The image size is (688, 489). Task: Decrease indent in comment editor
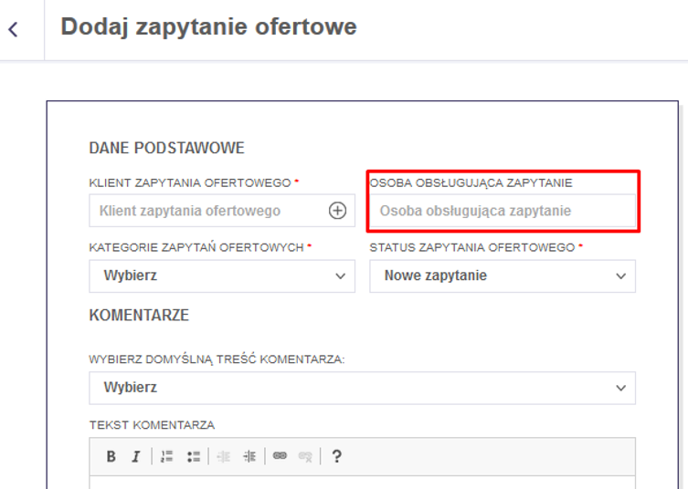click(224, 457)
